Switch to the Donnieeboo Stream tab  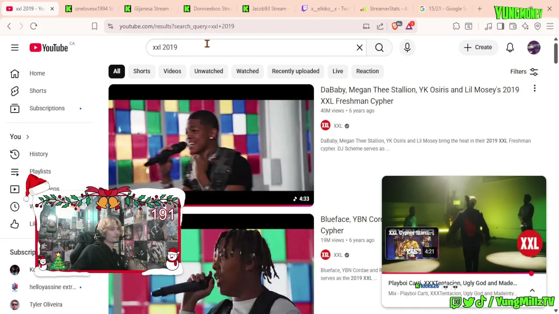tap(208, 9)
